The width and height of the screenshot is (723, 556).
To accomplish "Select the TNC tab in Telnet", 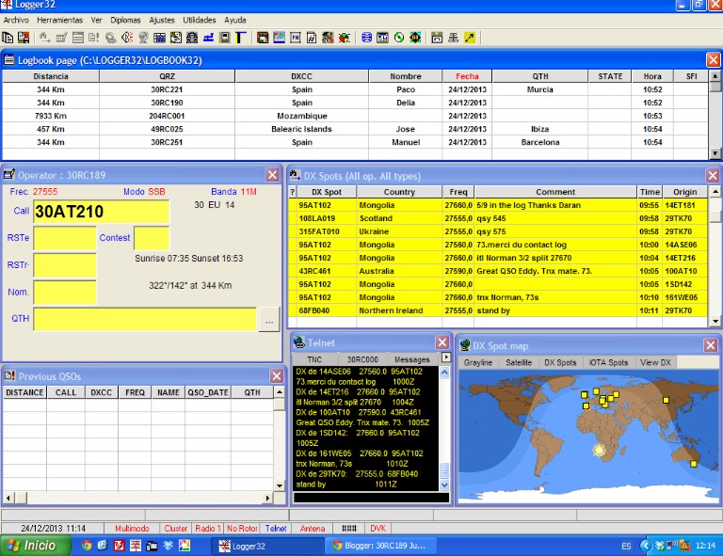I will 314,359.
